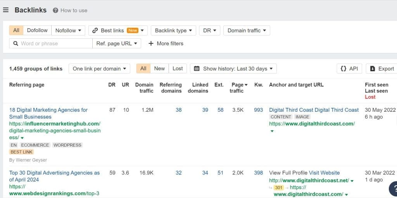Click Ext. value 51
The height and width of the screenshot is (198, 397).
coord(221,173)
